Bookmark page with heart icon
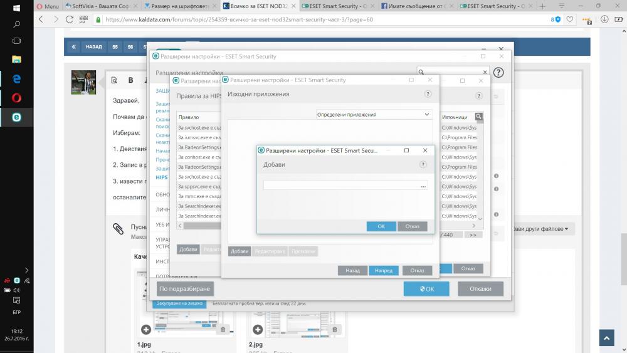Viewport: 627px width, 353px height. click(570, 19)
